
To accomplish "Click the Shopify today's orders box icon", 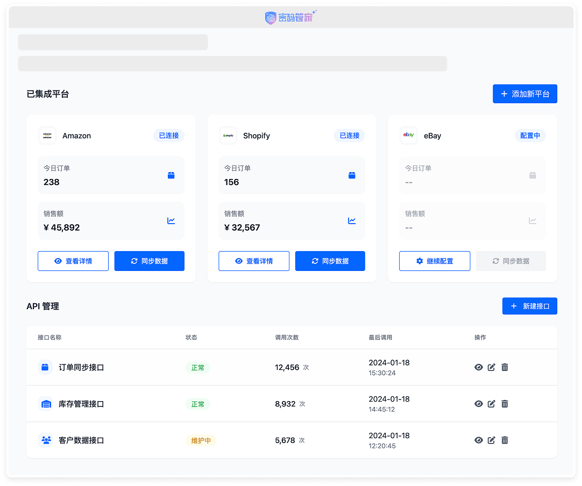I will (x=352, y=175).
